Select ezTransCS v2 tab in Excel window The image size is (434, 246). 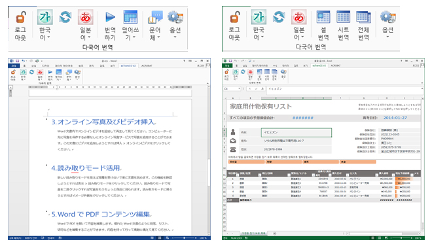(319, 66)
